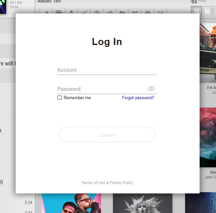
Task: Enable the Remember me checkbox
Action: pos(60,98)
